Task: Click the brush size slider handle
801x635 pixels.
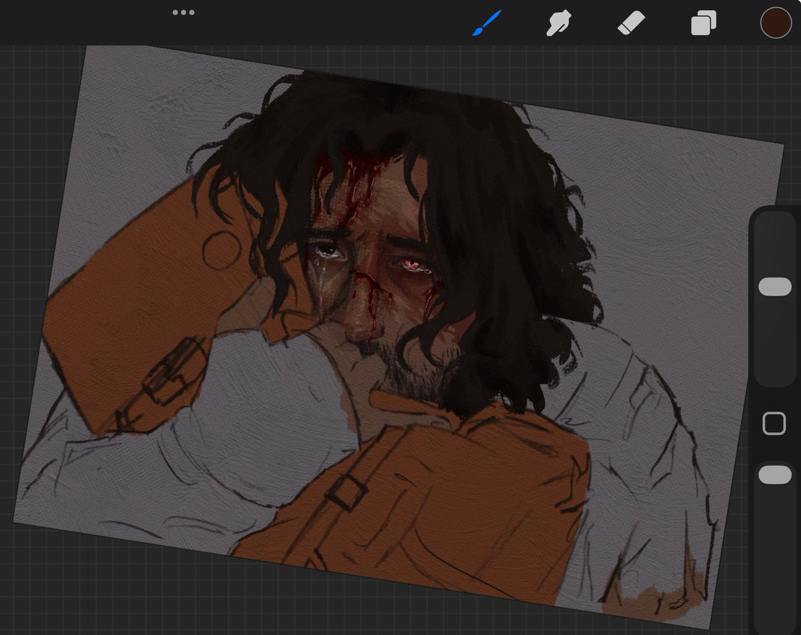Action: 775,287
